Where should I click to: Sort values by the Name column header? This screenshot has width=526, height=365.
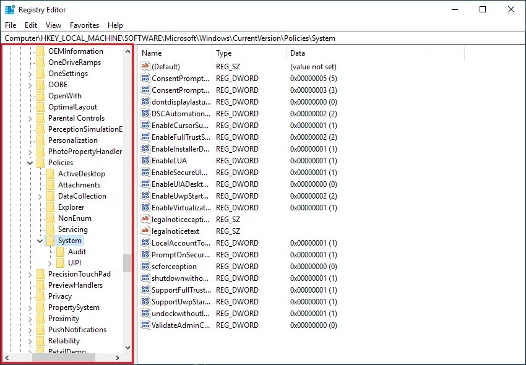[x=175, y=53]
